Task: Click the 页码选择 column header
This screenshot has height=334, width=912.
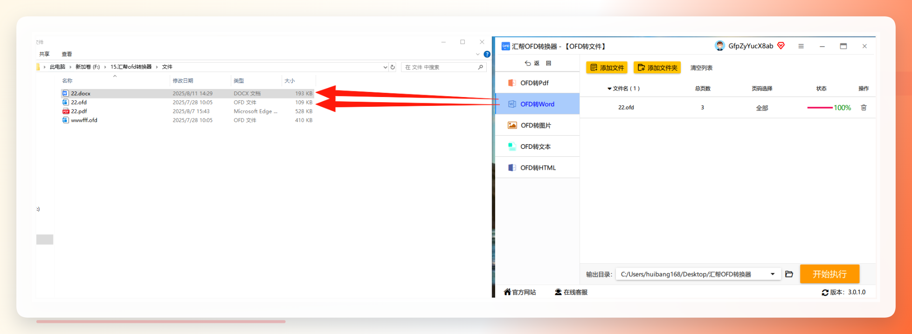Action: [x=762, y=89]
